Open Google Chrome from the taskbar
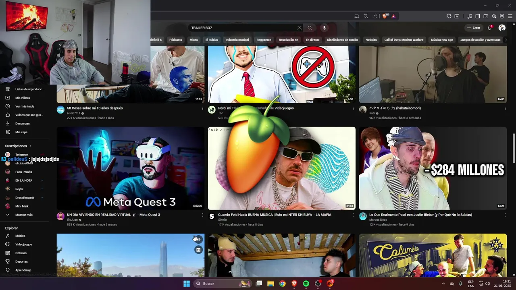The image size is (516, 290). tap(282, 284)
